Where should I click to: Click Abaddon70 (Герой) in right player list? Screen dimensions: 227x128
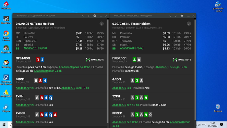(132, 48)
